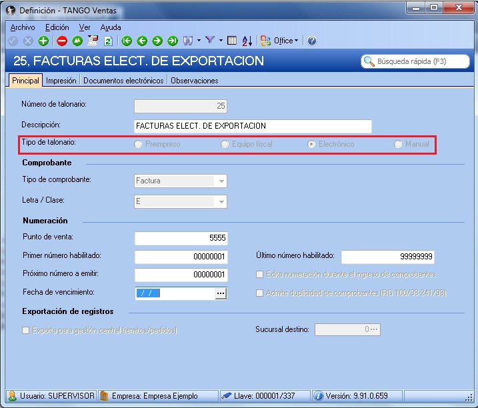
Task: Open grid view table icon
Action: pos(232,41)
